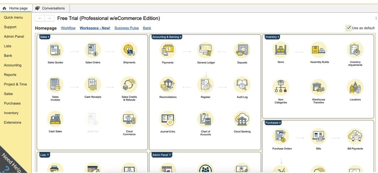Viewport: 378px width, 173px height.
Task: Open the Payments icon
Action: pyautogui.click(x=168, y=50)
